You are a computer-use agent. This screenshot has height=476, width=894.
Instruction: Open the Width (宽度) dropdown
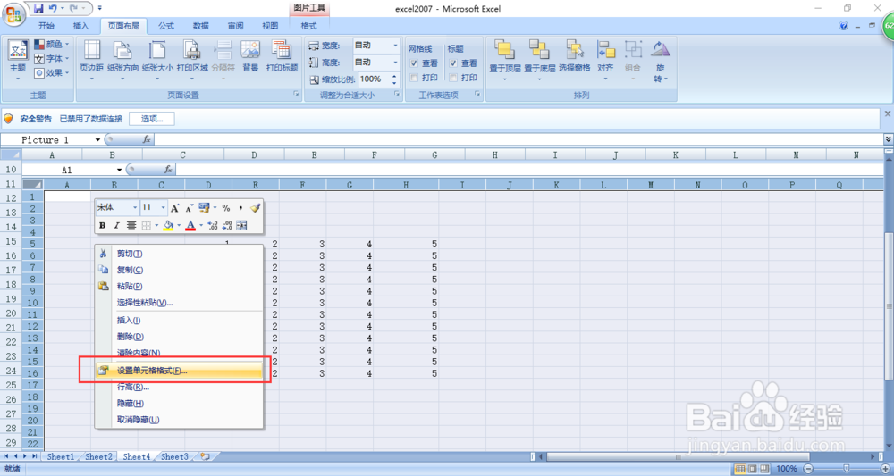[x=395, y=45]
